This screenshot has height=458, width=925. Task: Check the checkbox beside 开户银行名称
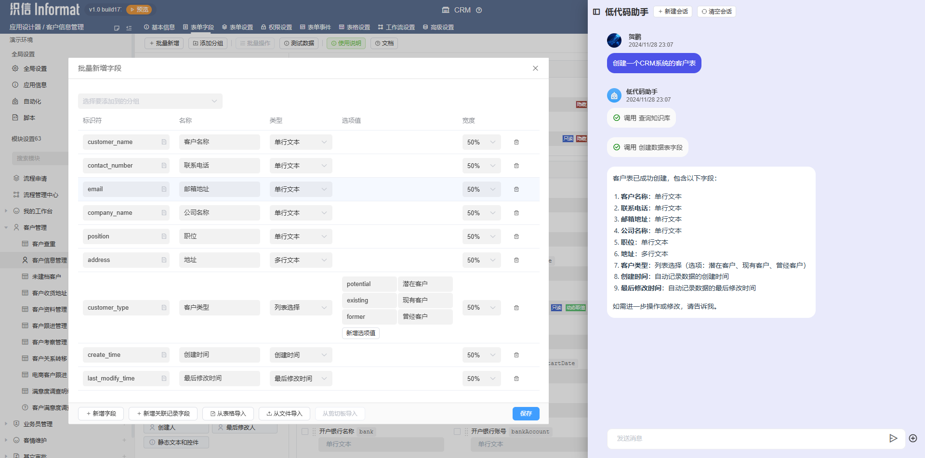[x=304, y=432]
